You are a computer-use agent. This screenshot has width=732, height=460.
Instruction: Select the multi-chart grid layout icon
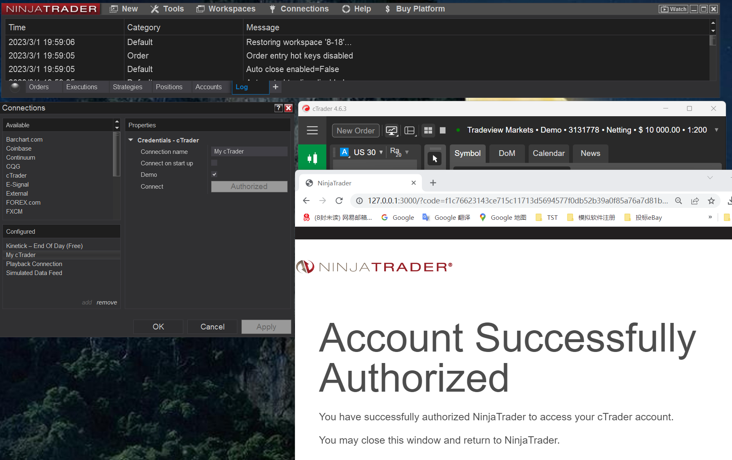coord(428,130)
